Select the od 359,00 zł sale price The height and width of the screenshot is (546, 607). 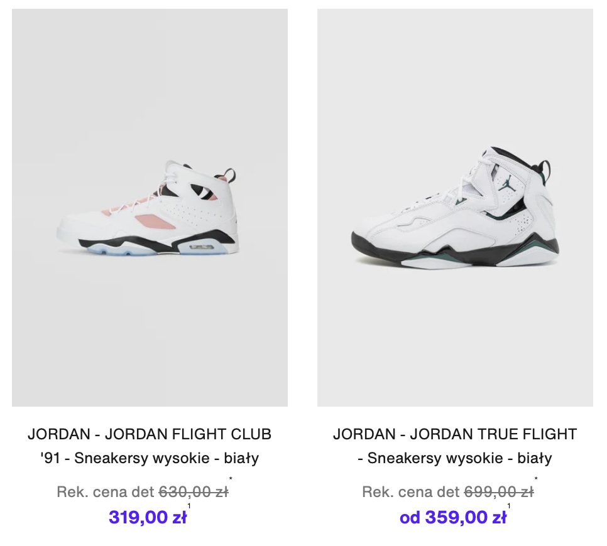click(453, 517)
